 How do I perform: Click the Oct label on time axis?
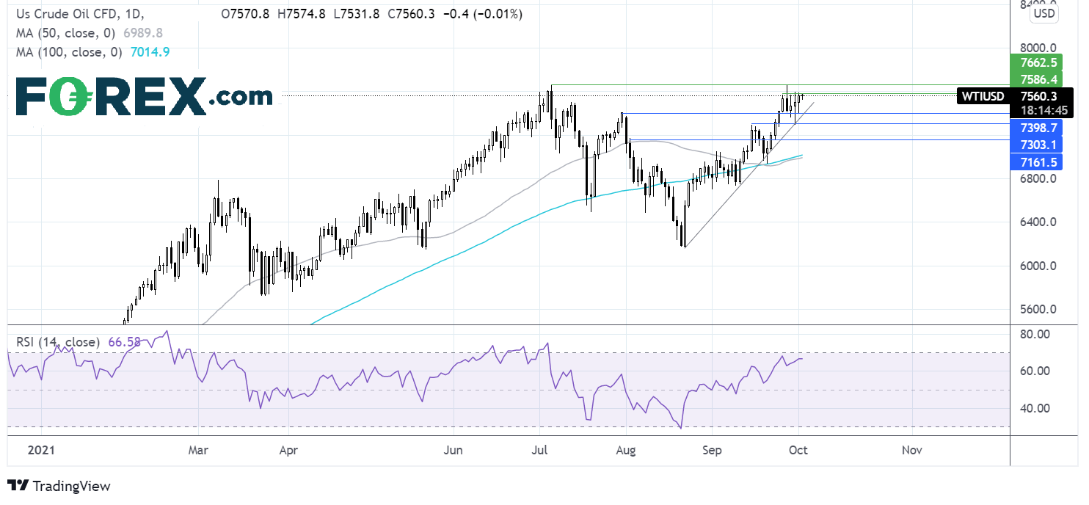click(798, 449)
